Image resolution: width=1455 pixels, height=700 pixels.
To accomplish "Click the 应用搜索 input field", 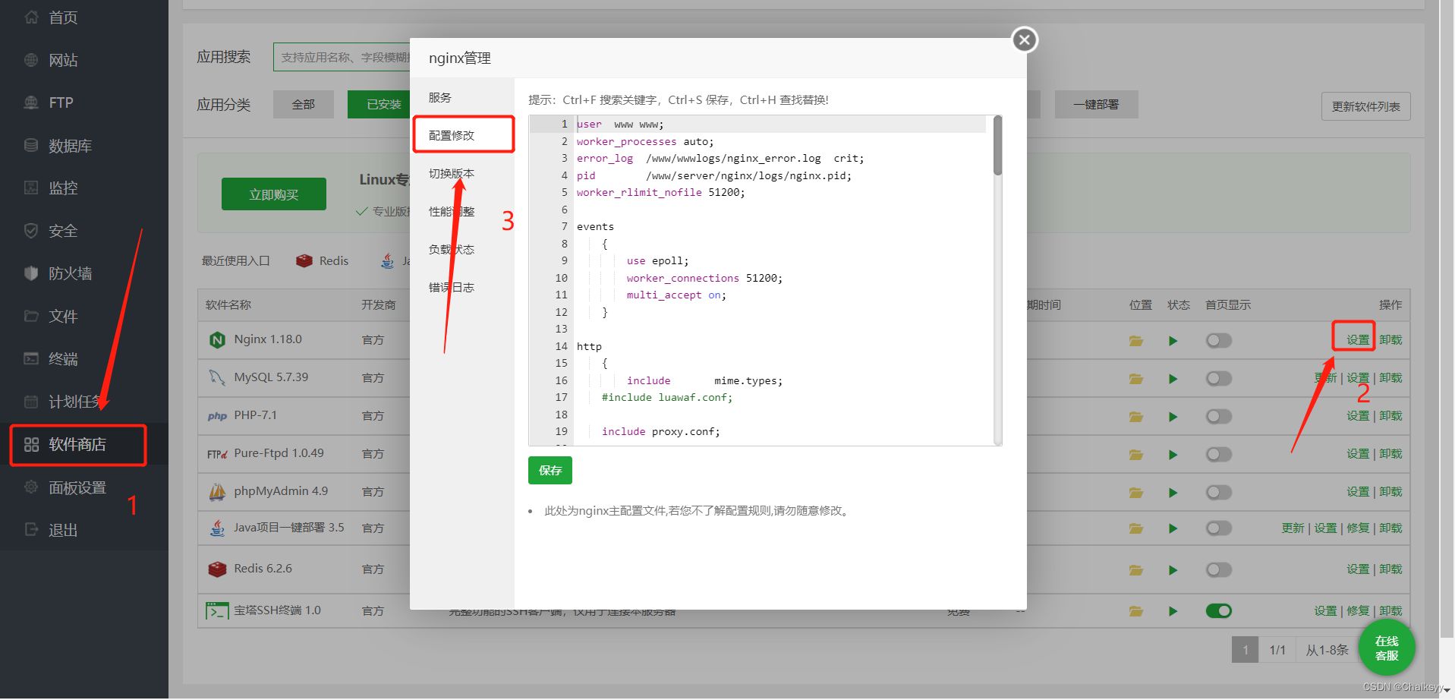I will [x=342, y=57].
